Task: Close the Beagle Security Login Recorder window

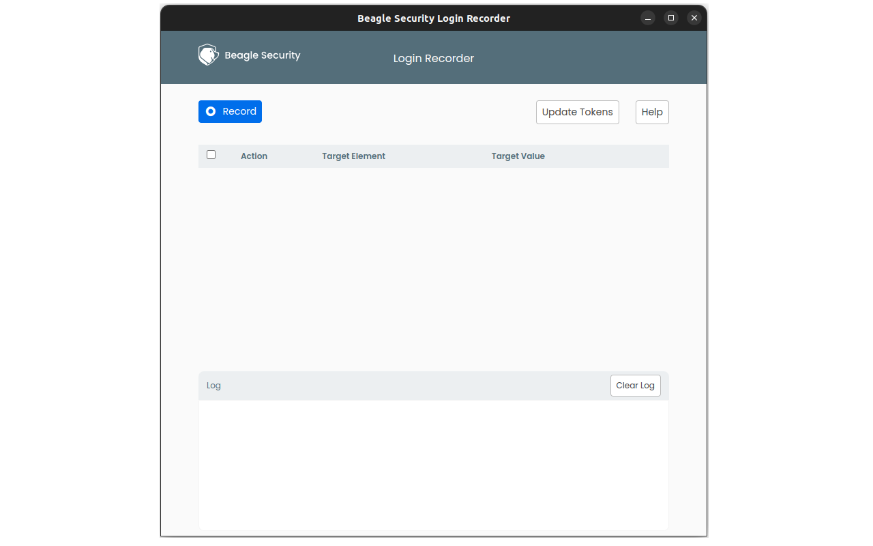Action: [694, 18]
